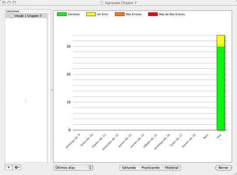This screenshot has width=237, height=175.
Task: Switch to the Historial tab
Action: (172, 168)
